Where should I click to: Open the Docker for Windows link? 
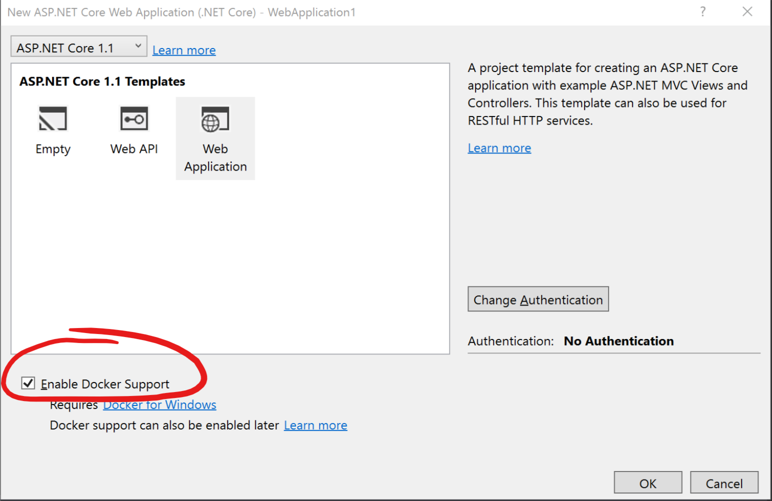point(159,404)
